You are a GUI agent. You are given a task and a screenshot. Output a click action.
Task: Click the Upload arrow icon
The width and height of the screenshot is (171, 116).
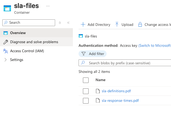coord(117,25)
